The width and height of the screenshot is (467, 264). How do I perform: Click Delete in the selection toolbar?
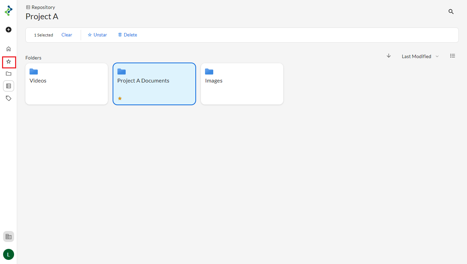click(x=127, y=35)
